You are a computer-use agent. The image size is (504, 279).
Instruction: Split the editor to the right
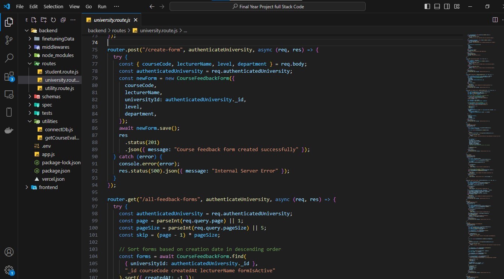(495, 20)
